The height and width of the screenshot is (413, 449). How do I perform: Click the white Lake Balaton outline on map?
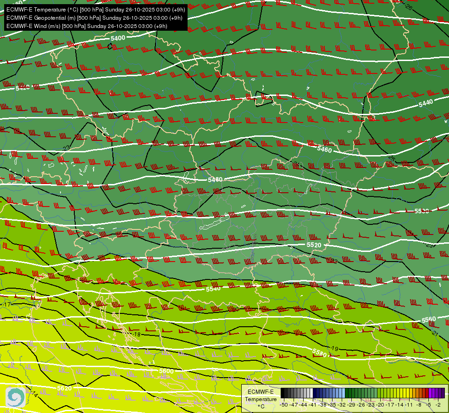pos(215,223)
